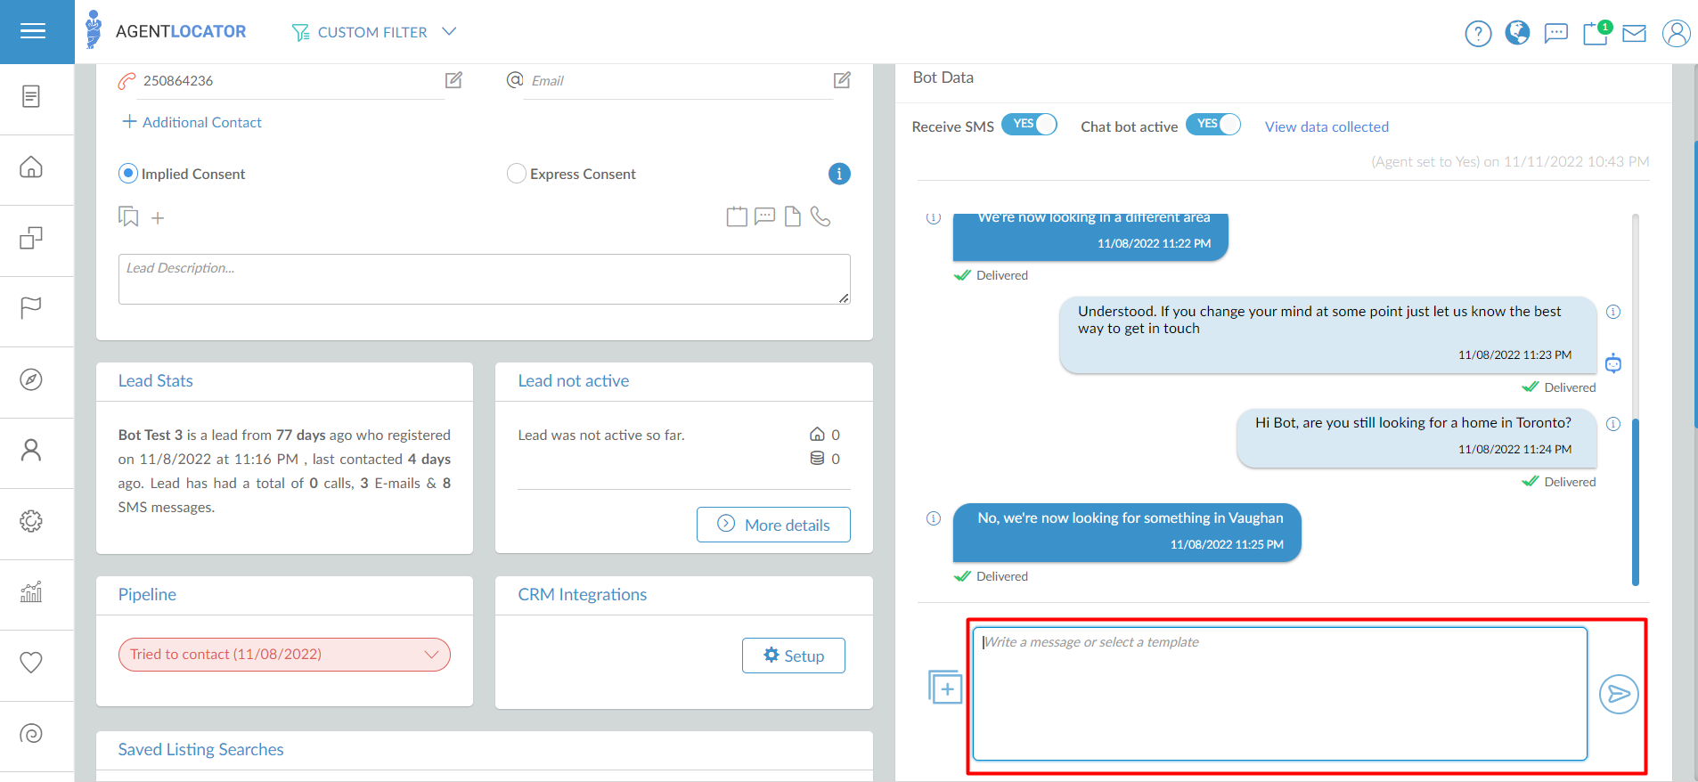
Task: Click the Email input field
Action: click(x=677, y=80)
